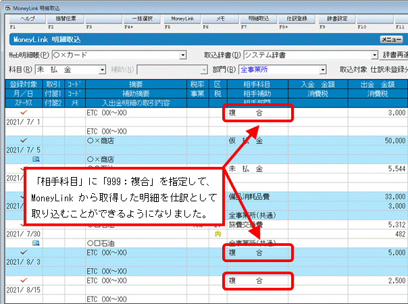Click the ○×商店 摘要 cell in 50,000 row
Image resolution: width=408 pixels, height=304 pixels.
pos(136,141)
